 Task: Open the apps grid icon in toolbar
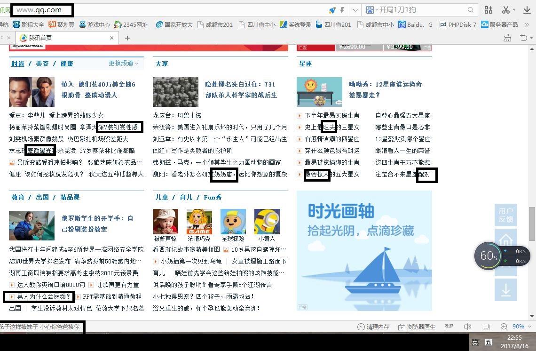point(489,10)
